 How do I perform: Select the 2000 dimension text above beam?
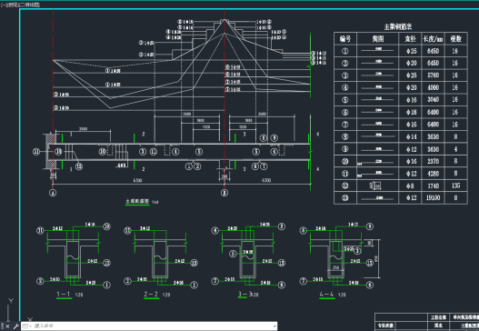[83, 129]
